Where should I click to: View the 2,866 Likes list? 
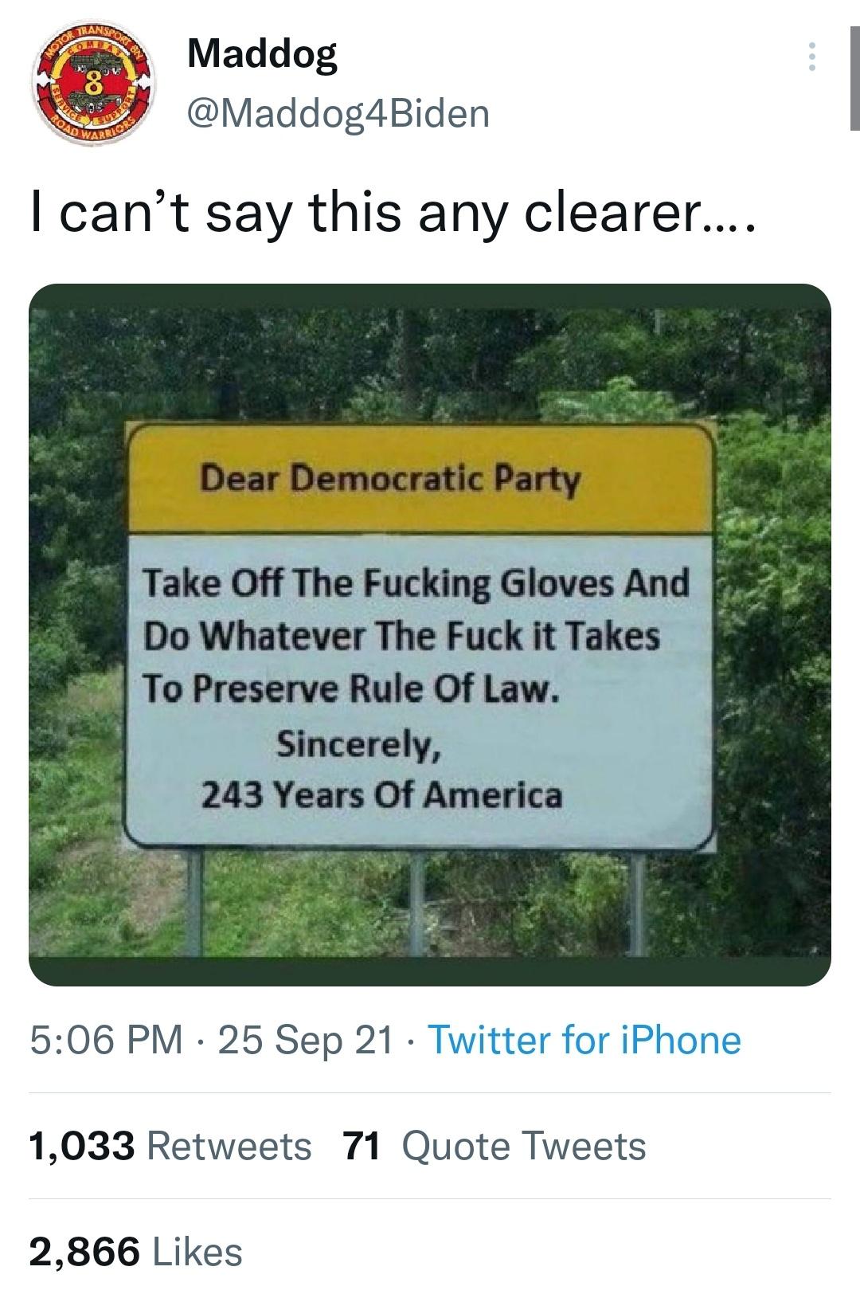(x=135, y=1251)
